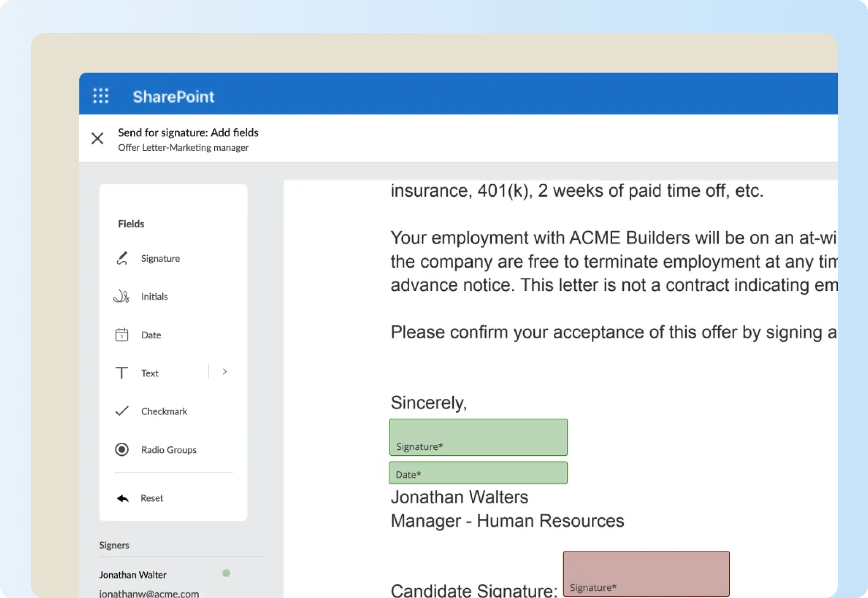
Task: Select the green Date* field in document
Action: (x=478, y=473)
